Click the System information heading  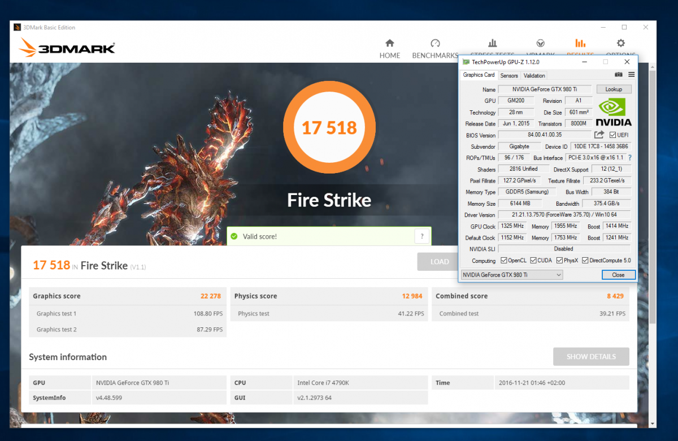tap(68, 357)
